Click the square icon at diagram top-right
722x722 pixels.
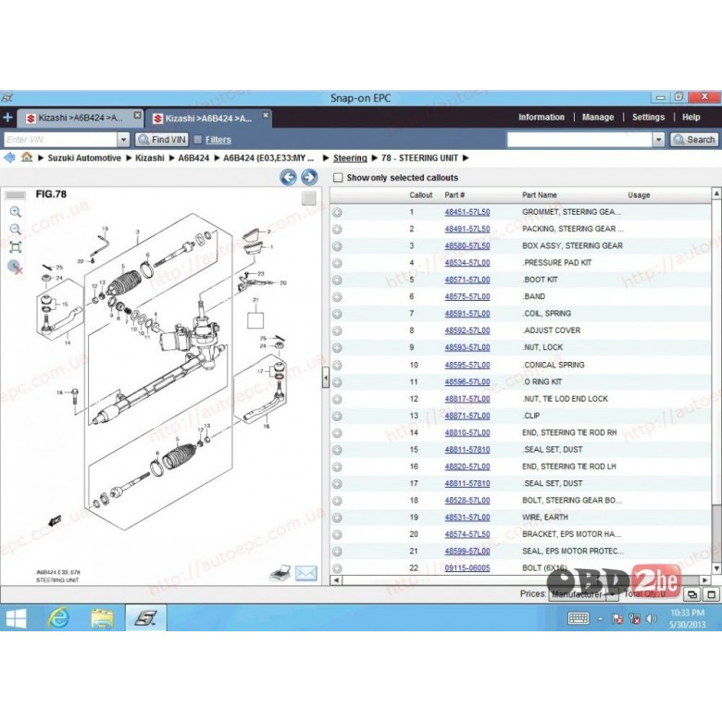pyautogui.click(x=309, y=198)
